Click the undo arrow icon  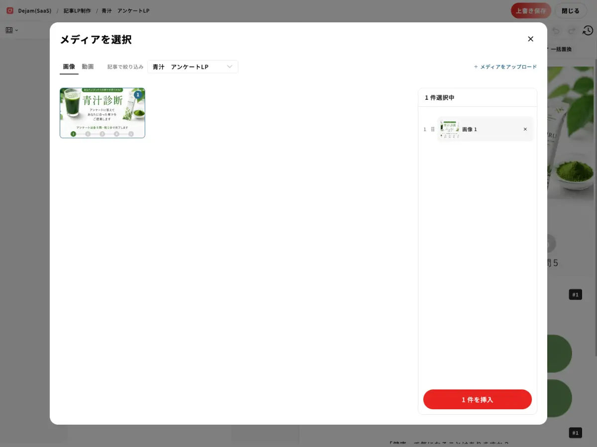coord(556,30)
